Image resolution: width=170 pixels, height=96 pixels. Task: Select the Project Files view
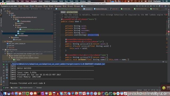[x=24, y=9]
